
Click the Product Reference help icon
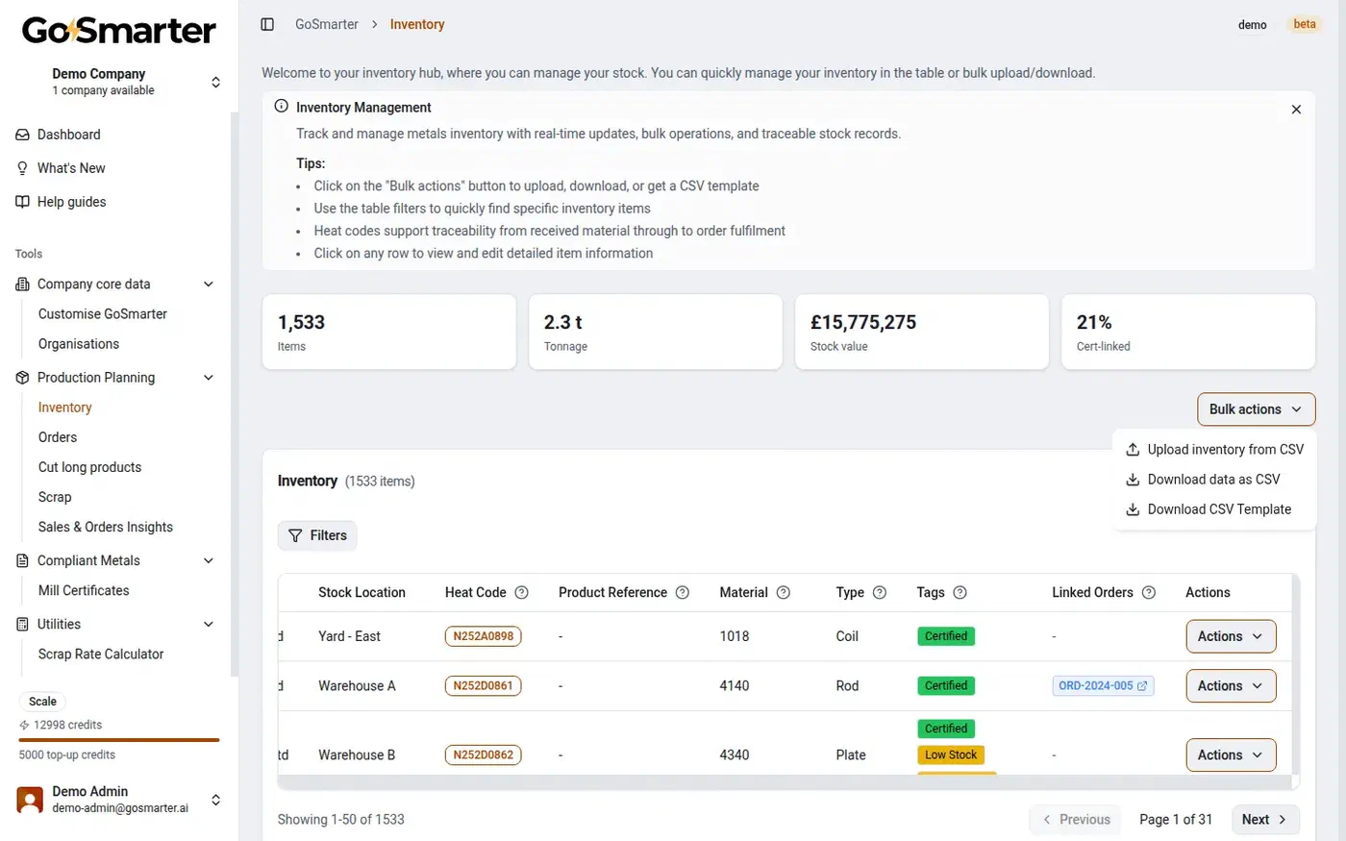coord(683,592)
